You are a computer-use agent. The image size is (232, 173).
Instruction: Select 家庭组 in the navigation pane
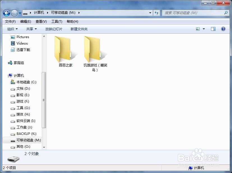click(x=19, y=63)
